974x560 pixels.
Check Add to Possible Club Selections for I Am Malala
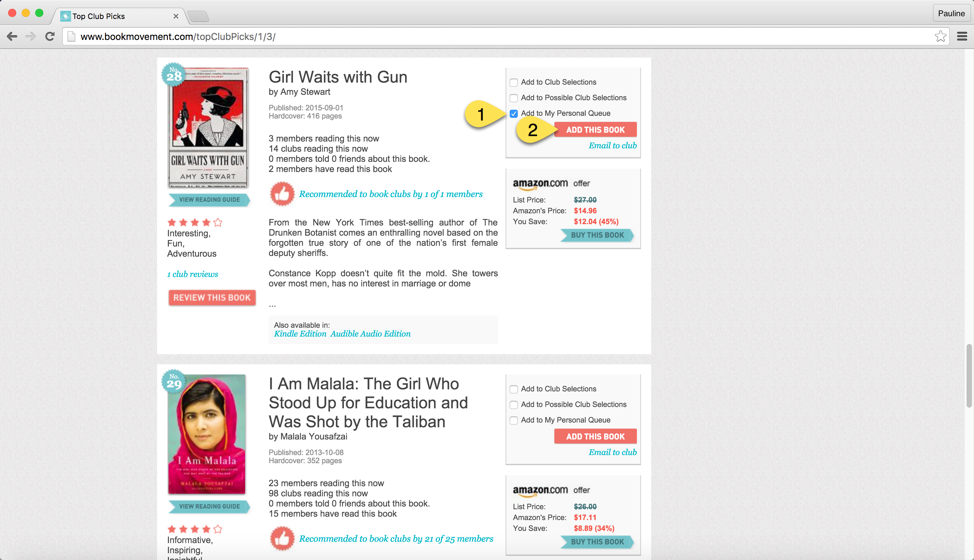pos(513,405)
